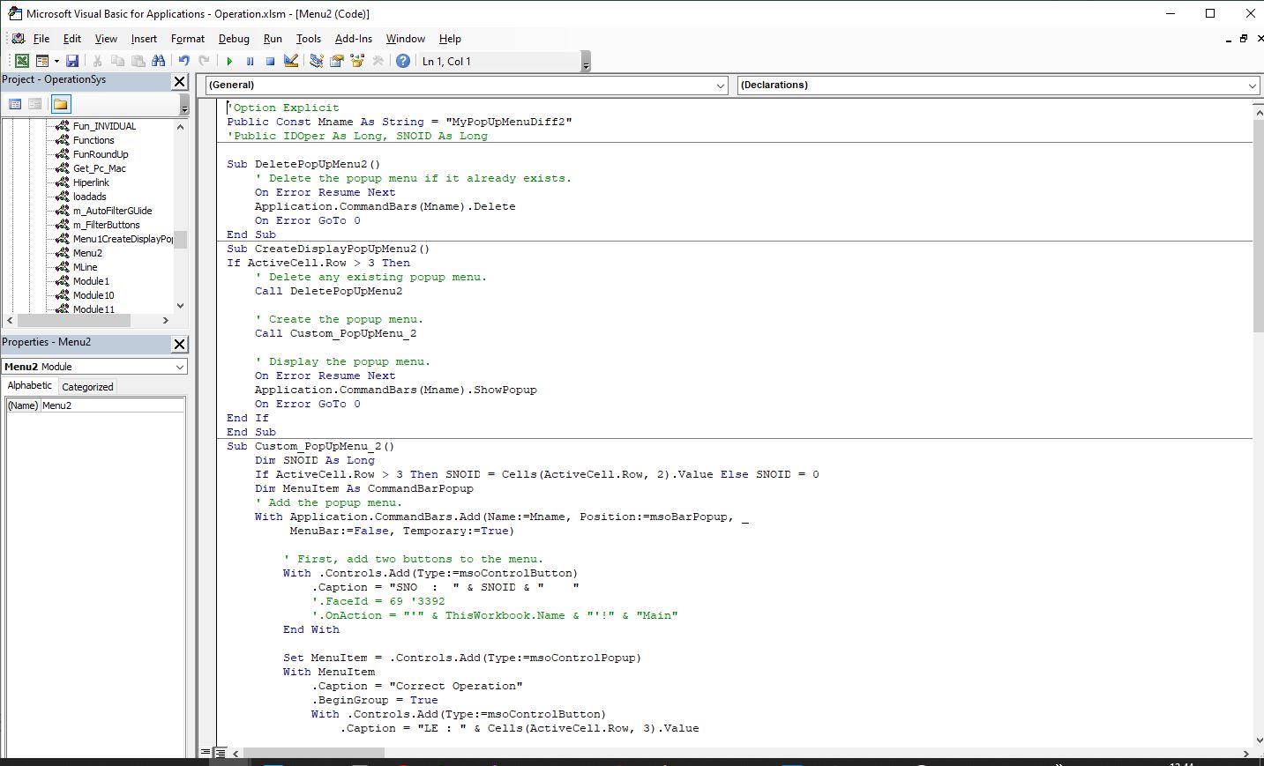Image resolution: width=1264 pixels, height=766 pixels.
Task: Click the View Microsoft Excel icon
Action: click(21, 61)
